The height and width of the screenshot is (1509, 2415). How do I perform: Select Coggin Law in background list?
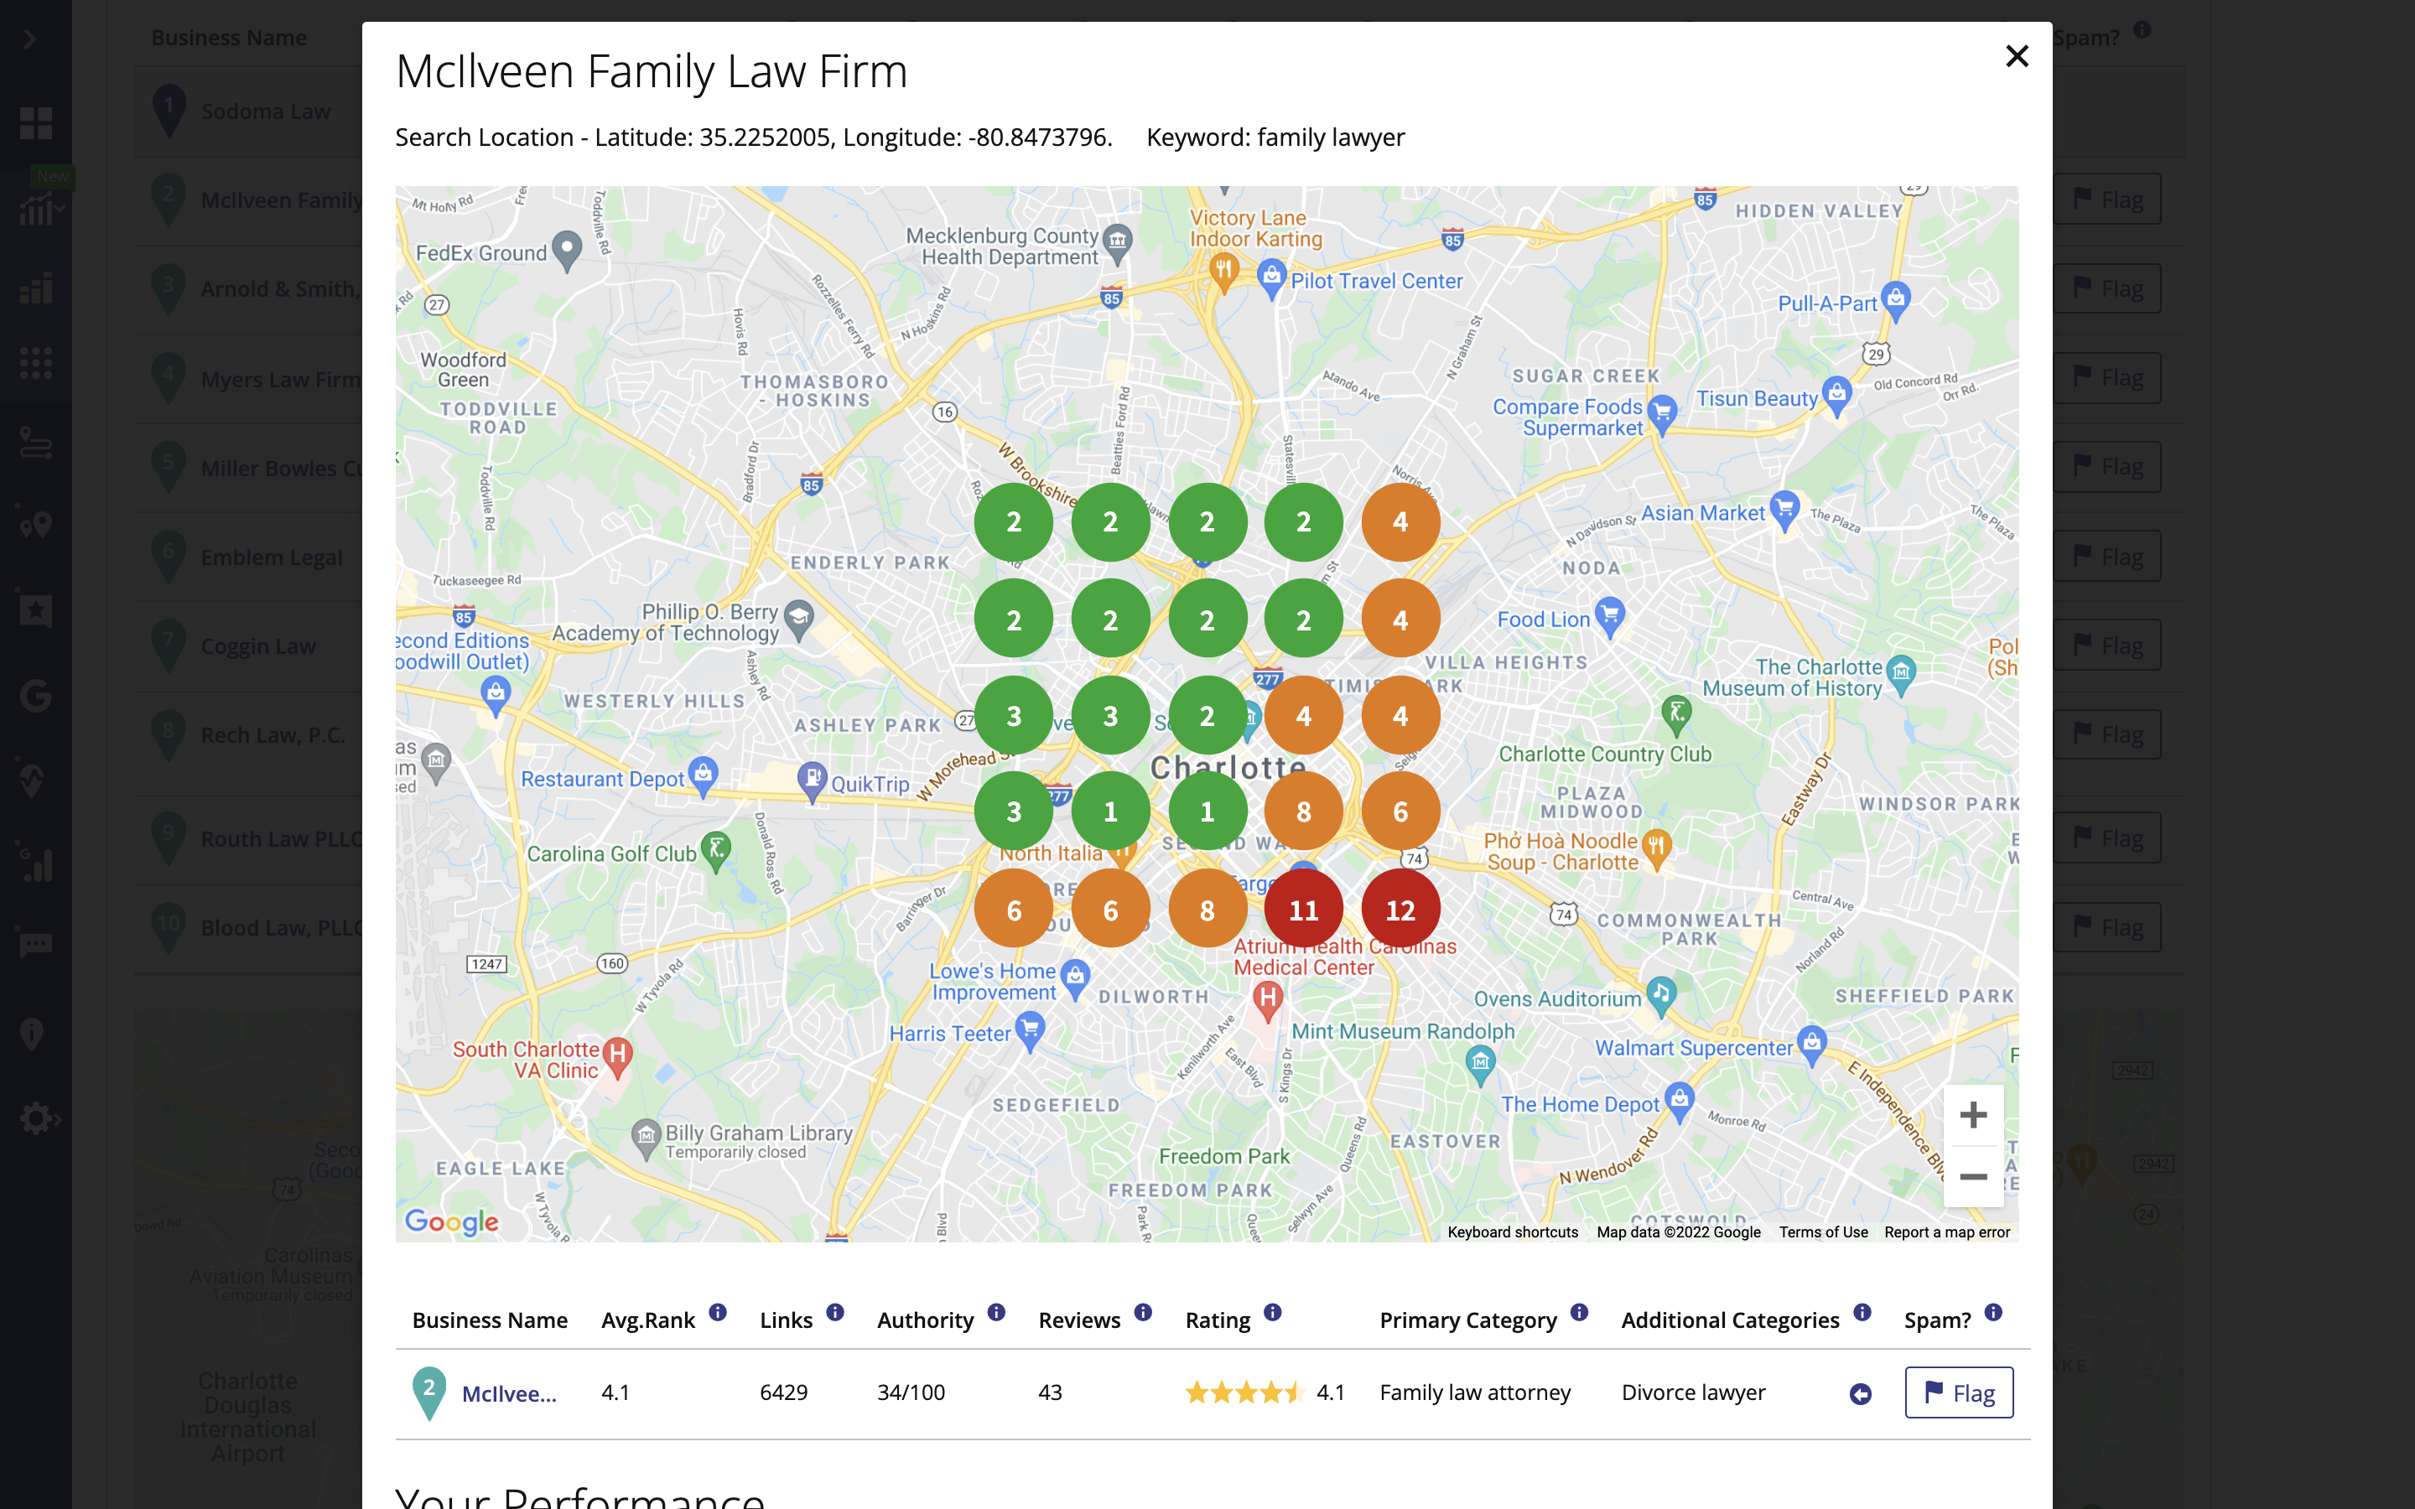[x=257, y=646]
